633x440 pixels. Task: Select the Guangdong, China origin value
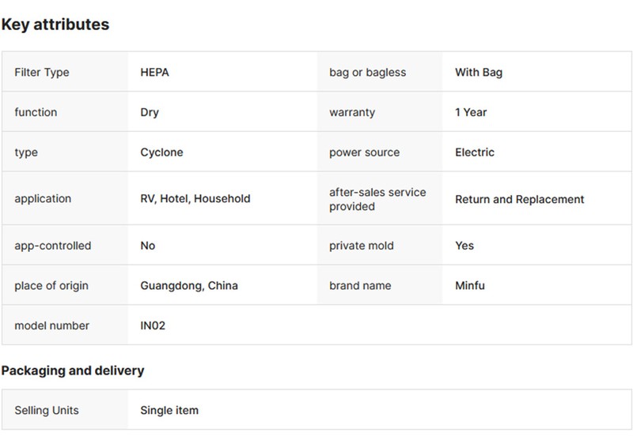click(189, 285)
